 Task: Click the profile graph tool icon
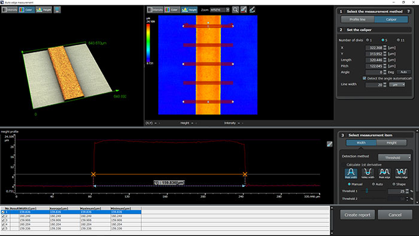(330, 144)
